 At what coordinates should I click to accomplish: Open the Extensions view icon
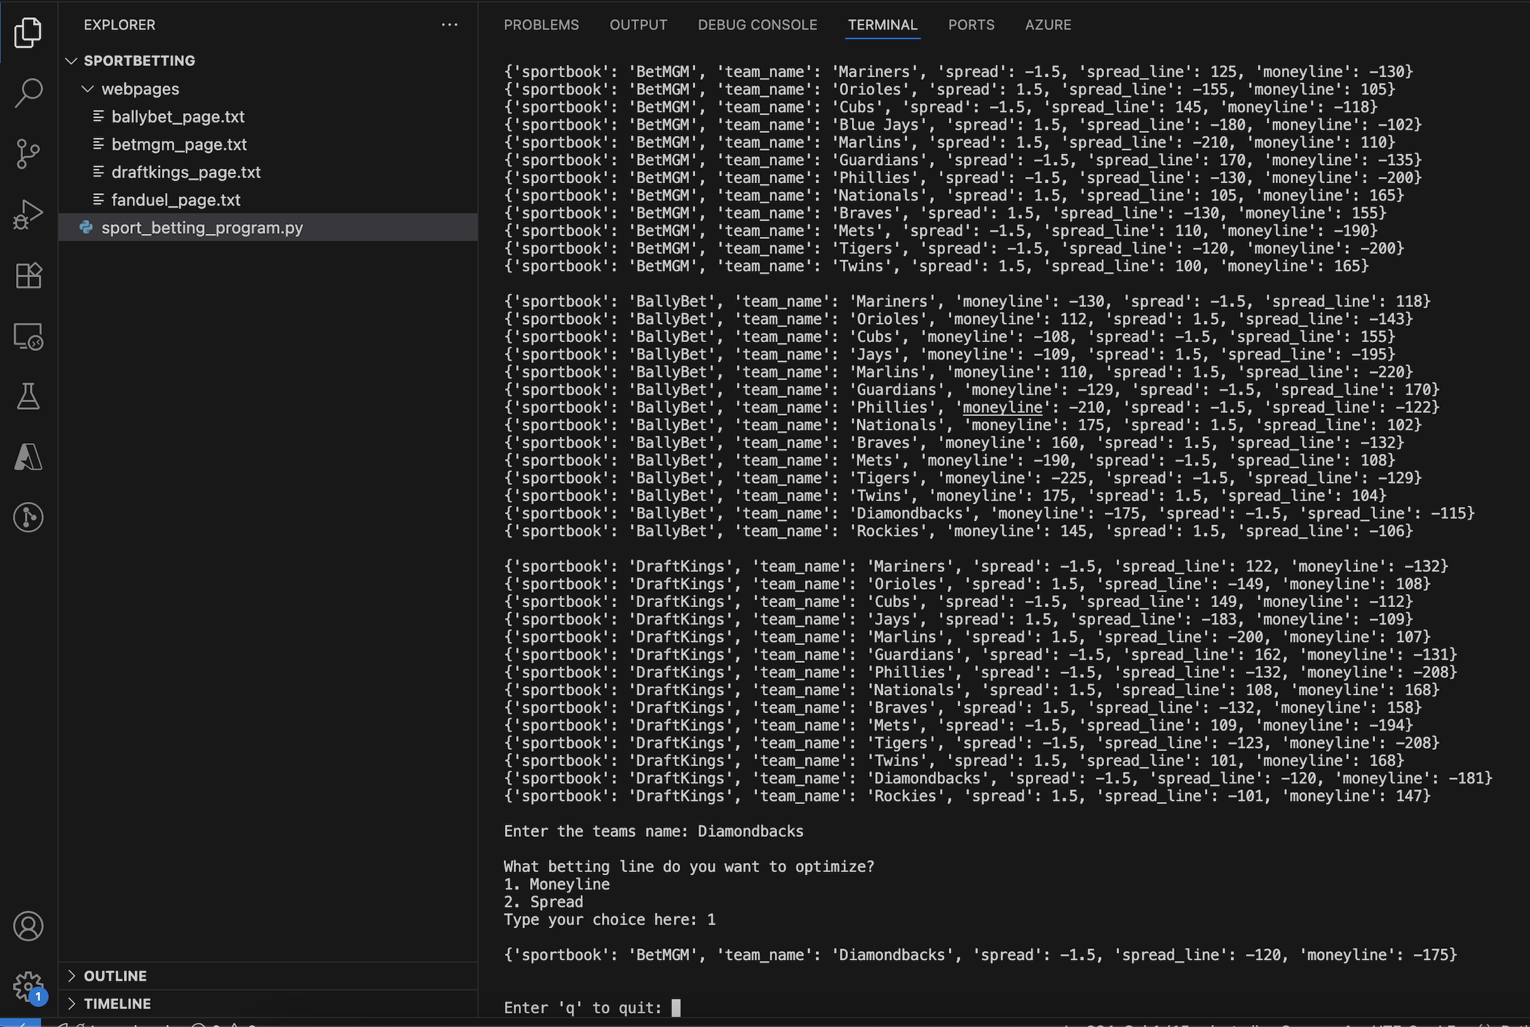pyautogui.click(x=28, y=275)
